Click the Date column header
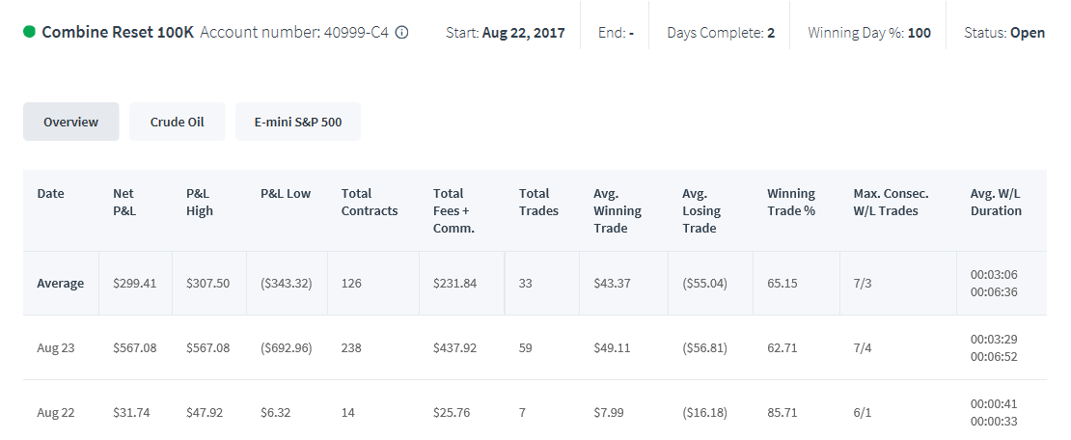 coord(50,193)
